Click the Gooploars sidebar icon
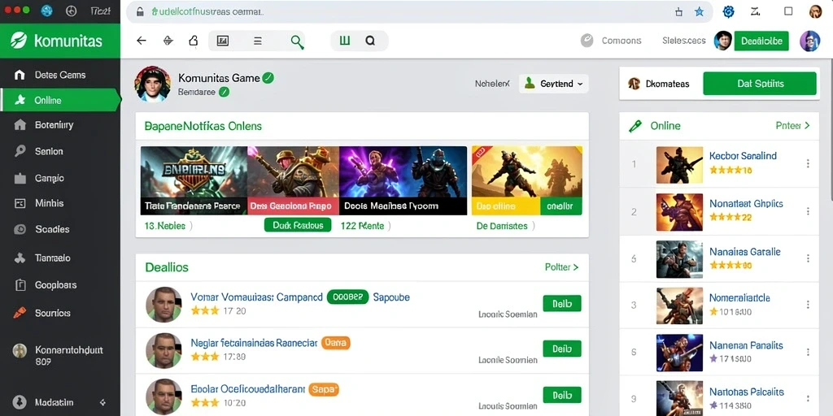 point(20,285)
